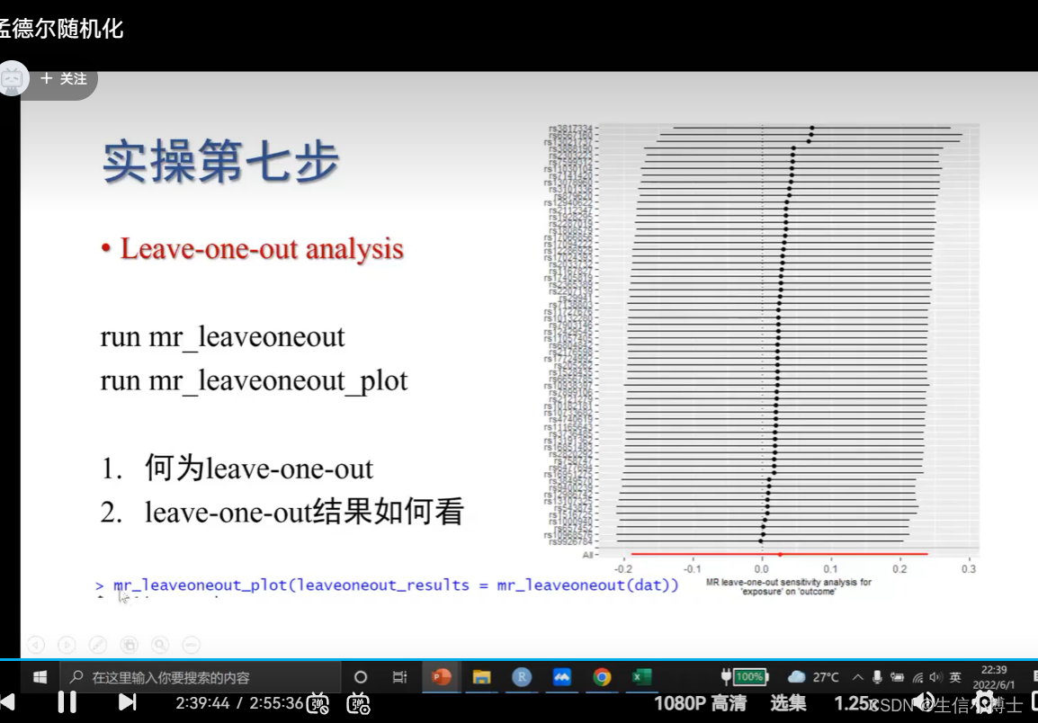Go to previous slide in PowerPoint controls
Viewport: 1038px width, 723px height.
pos(36,644)
